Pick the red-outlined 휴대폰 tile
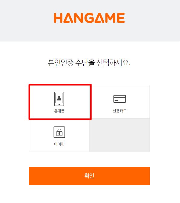Viewport: 180px width, 203px height. [60, 102]
